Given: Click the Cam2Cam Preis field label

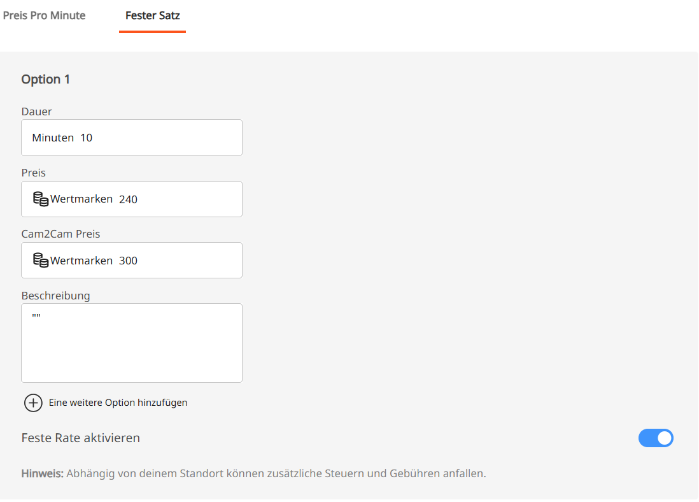Looking at the screenshot, I should coord(61,234).
